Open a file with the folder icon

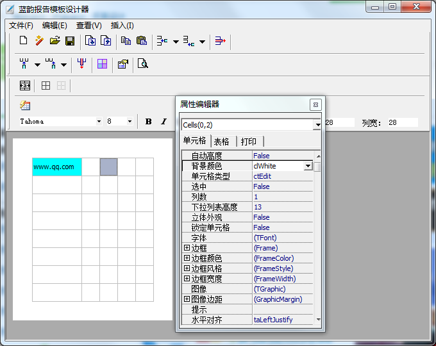55,41
